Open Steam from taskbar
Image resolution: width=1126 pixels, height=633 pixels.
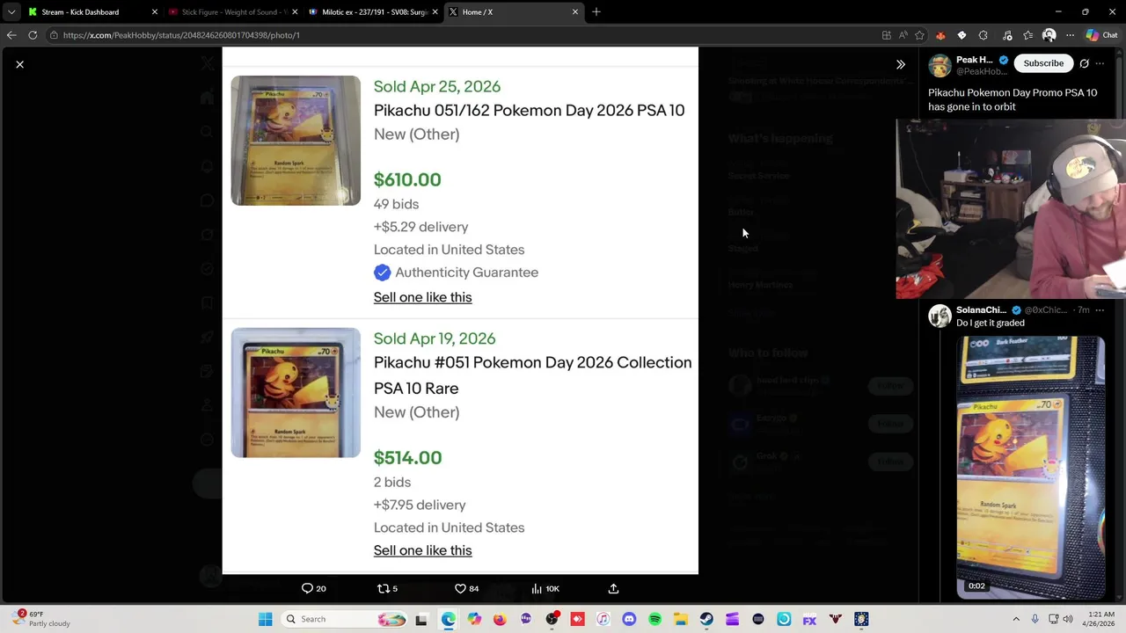(706, 619)
